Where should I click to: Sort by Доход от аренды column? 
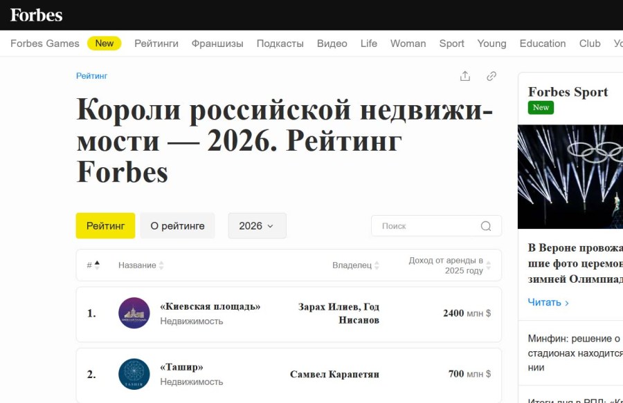(449, 265)
